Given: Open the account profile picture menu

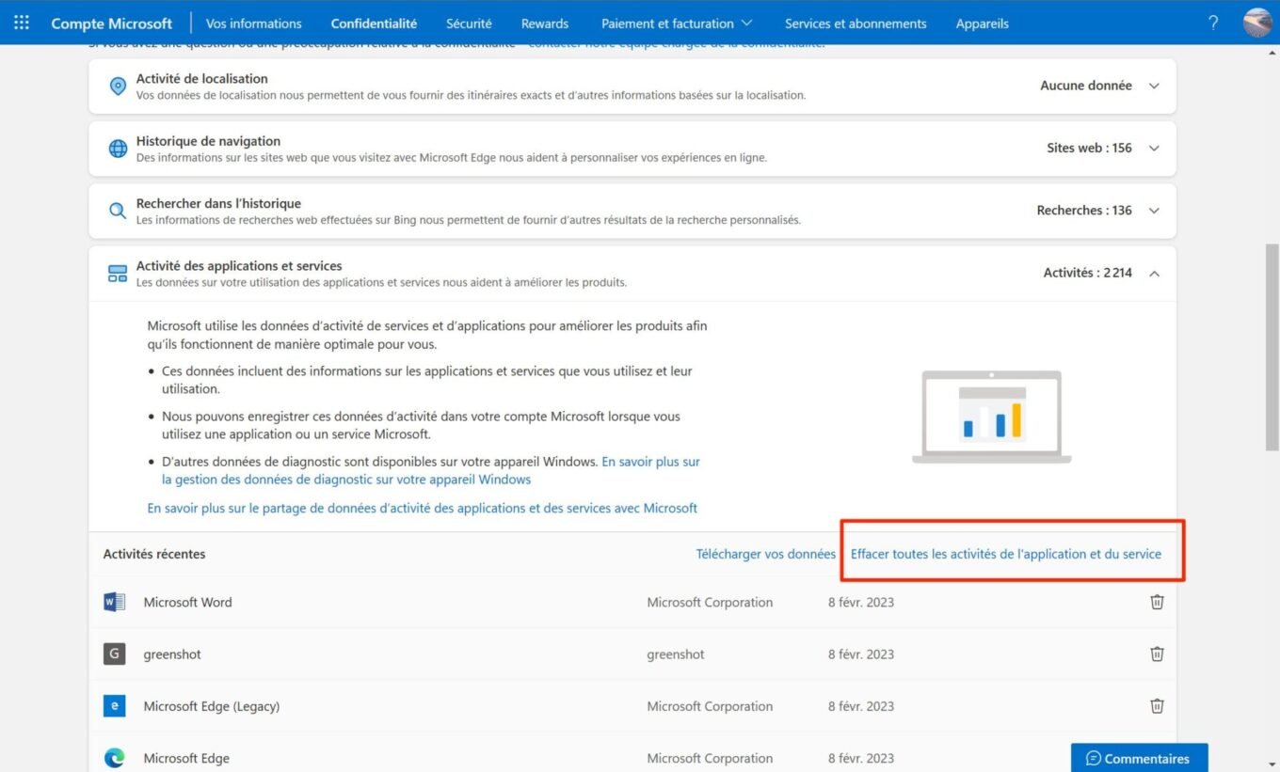Looking at the screenshot, I should click(x=1257, y=23).
